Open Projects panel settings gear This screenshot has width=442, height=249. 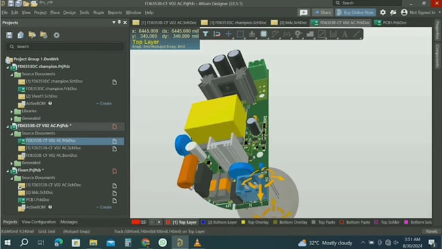[x=57, y=35]
